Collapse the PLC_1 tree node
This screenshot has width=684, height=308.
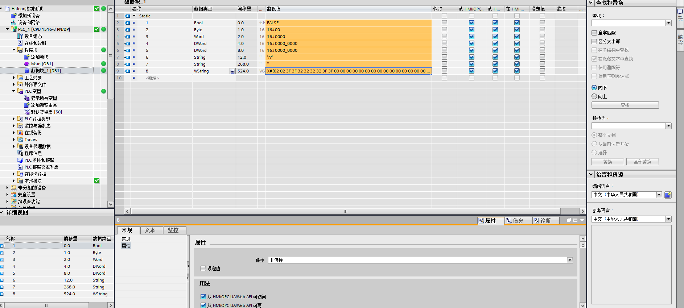point(7,29)
